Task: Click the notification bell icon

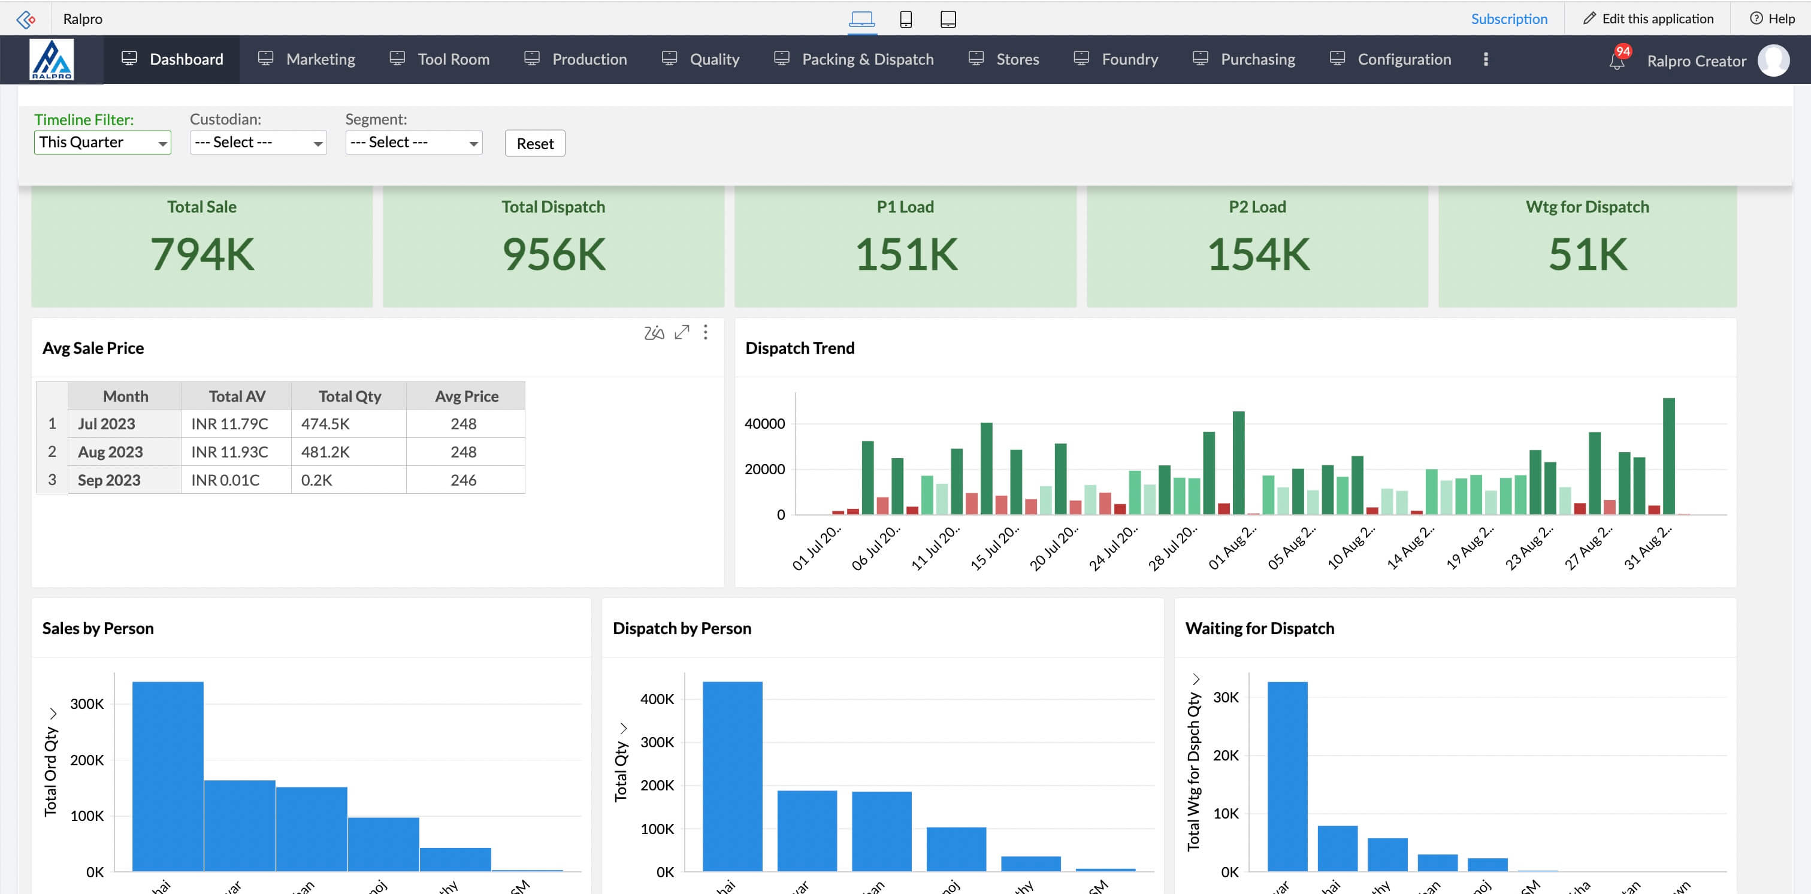Action: [1616, 61]
